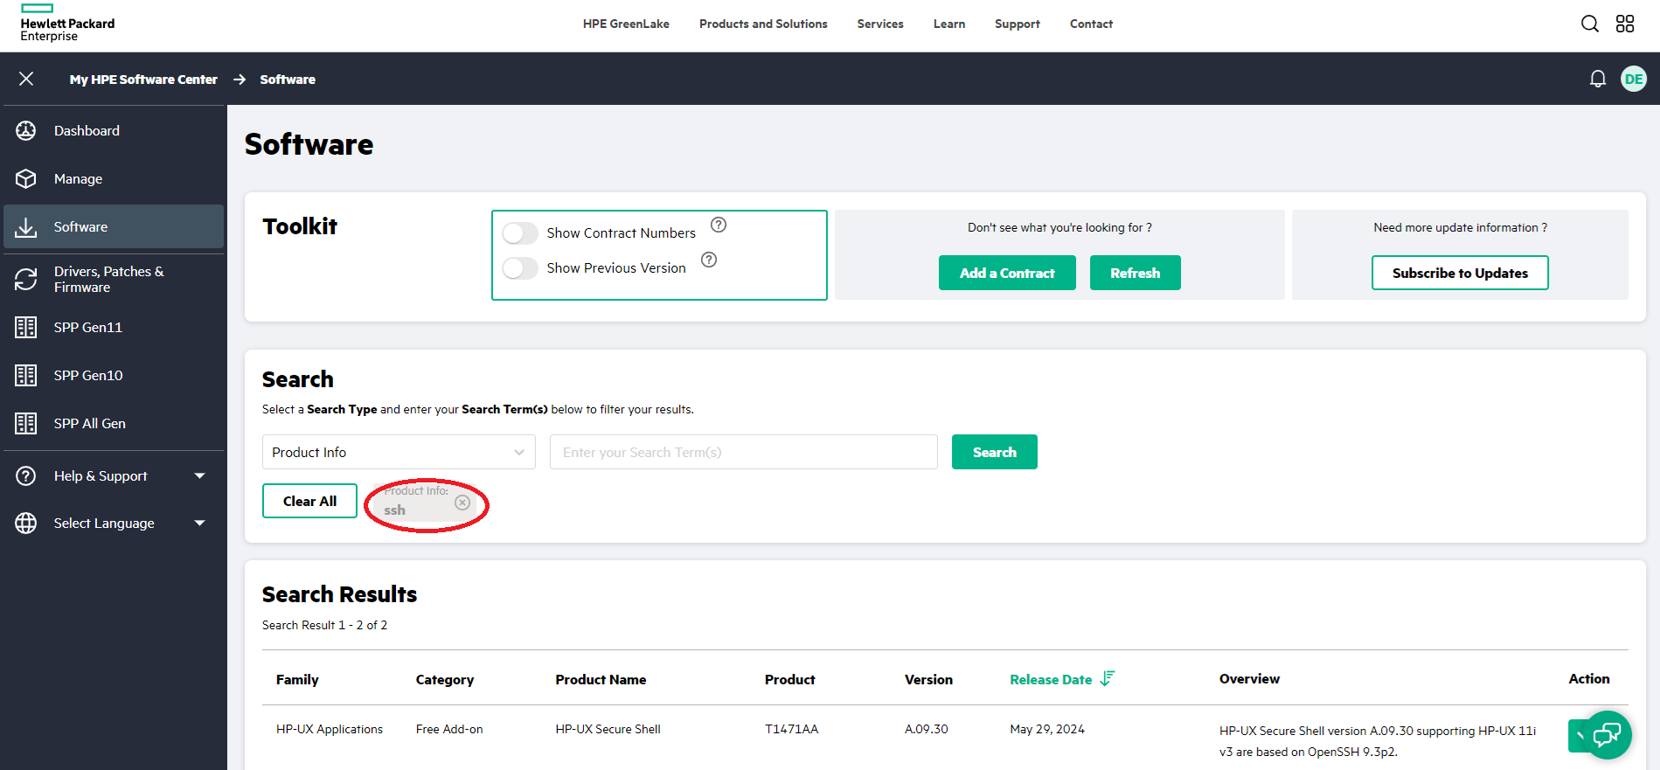
Task: Click the Release Date column header
Action: tap(1051, 679)
